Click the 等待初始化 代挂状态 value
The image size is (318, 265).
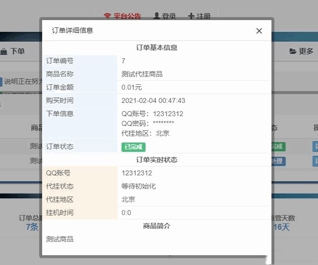pyautogui.click(x=139, y=186)
